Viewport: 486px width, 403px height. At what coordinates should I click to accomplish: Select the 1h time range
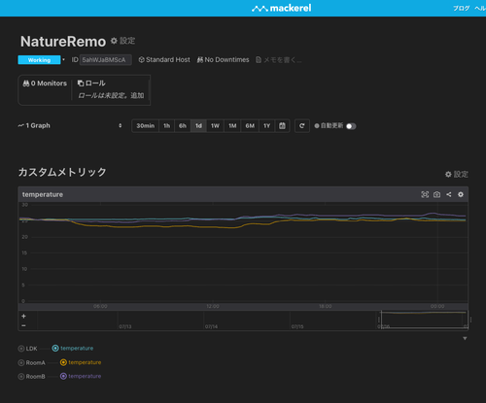167,125
